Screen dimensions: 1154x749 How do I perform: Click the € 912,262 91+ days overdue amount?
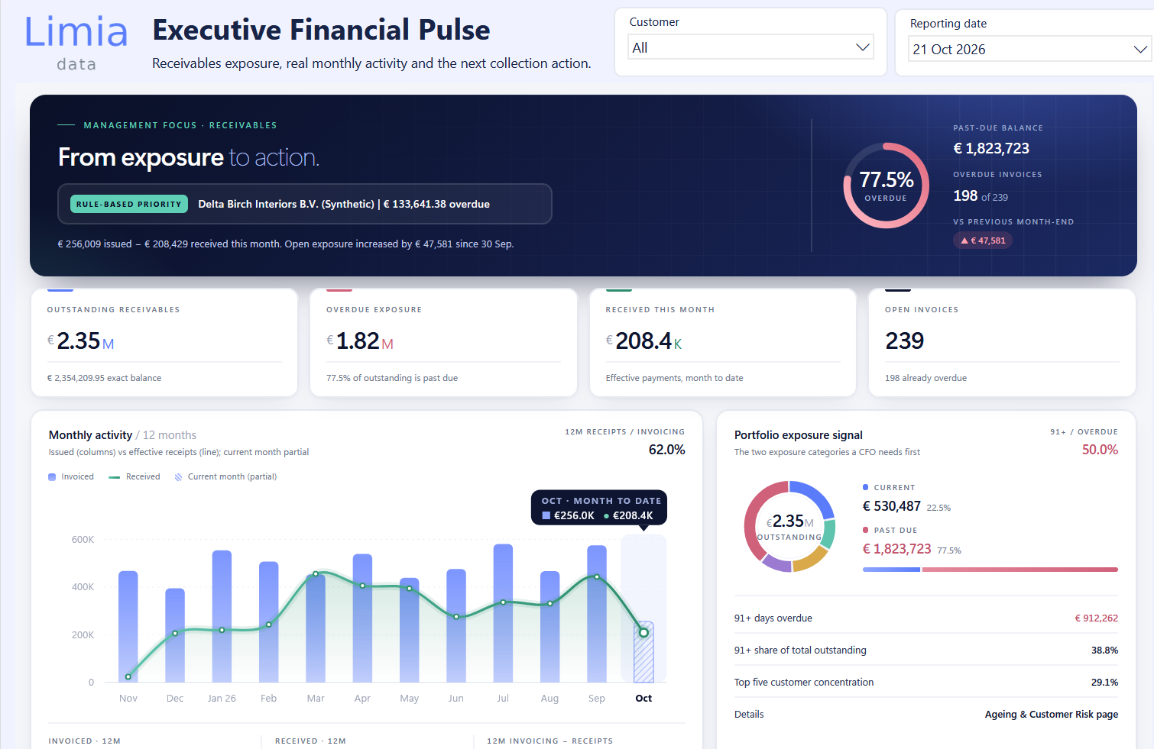point(1096,618)
